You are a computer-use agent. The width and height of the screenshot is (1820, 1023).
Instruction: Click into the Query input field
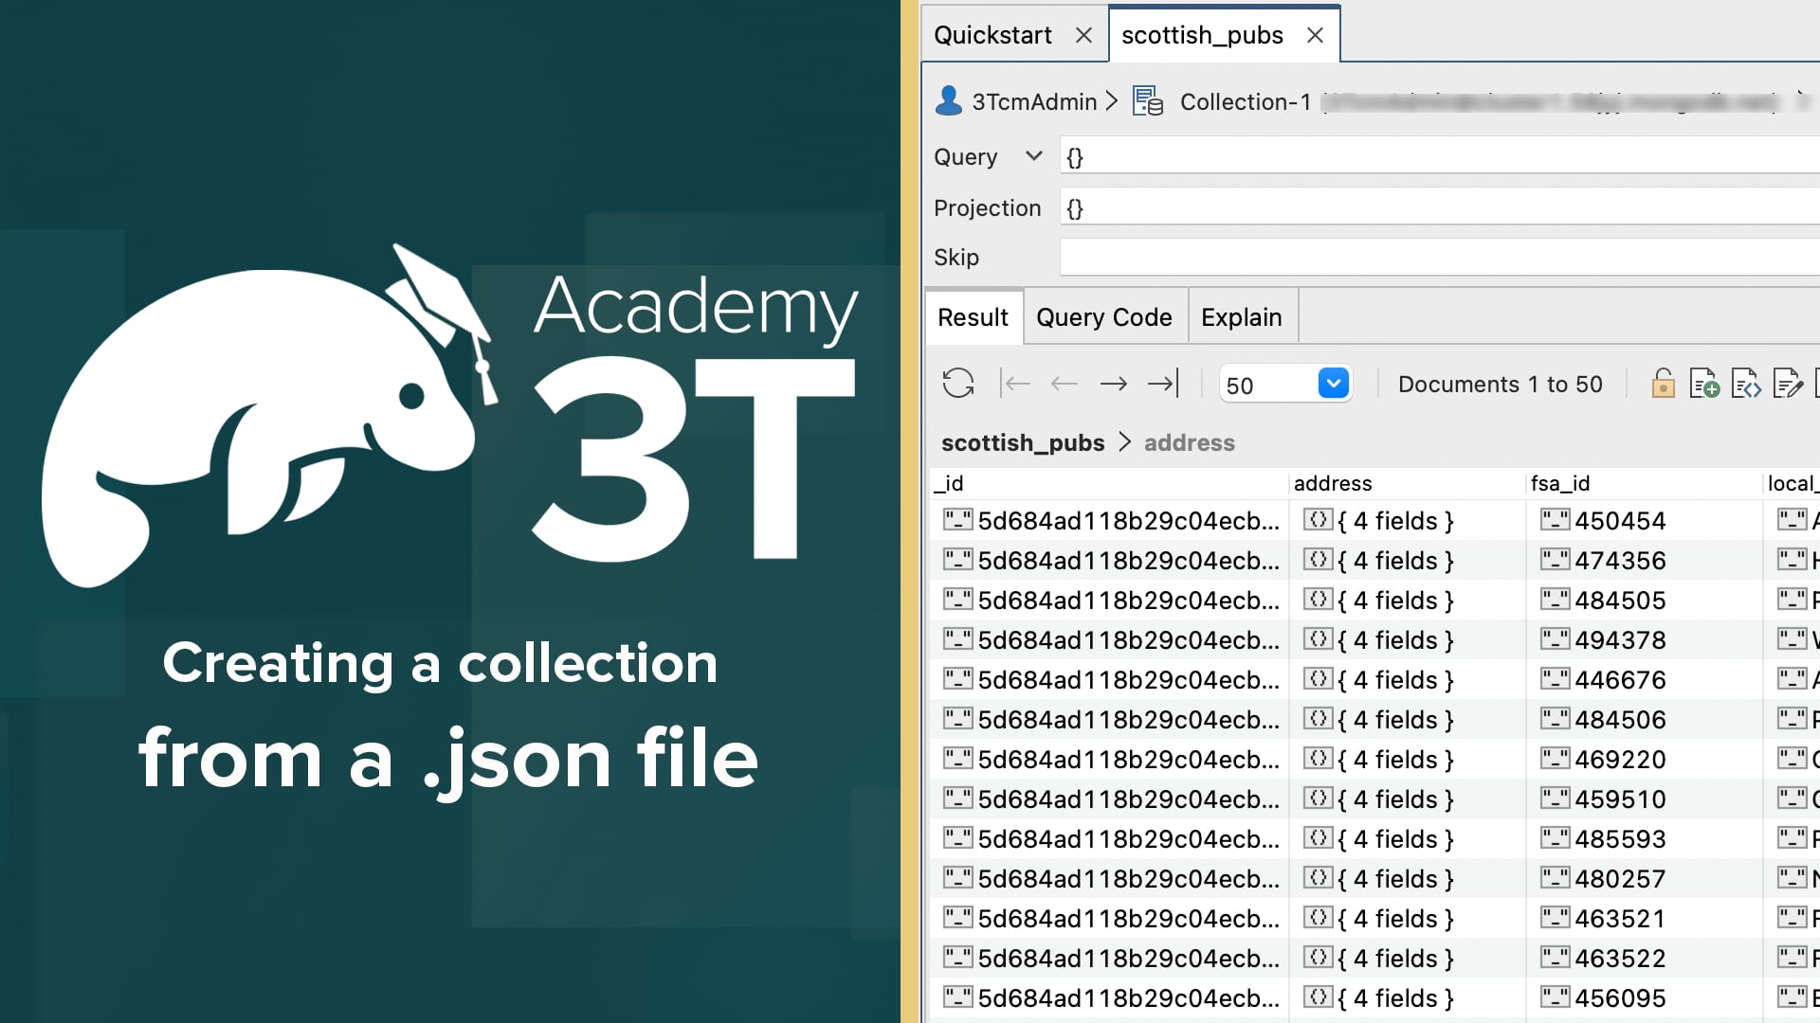(1439, 155)
